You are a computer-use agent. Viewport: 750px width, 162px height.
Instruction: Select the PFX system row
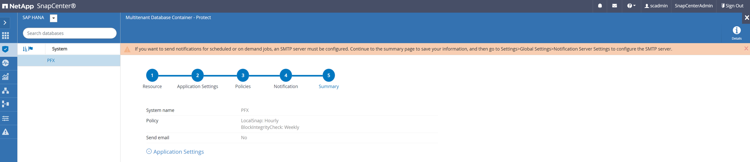[x=51, y=61]
